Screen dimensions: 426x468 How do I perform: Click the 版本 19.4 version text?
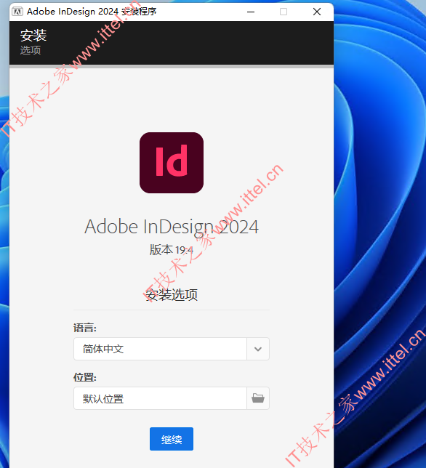point(172,250)
